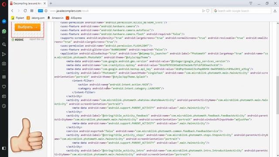Screen dimensions: 279x157
Task: Go back to the previous page
Action: (x=12, y=11)
